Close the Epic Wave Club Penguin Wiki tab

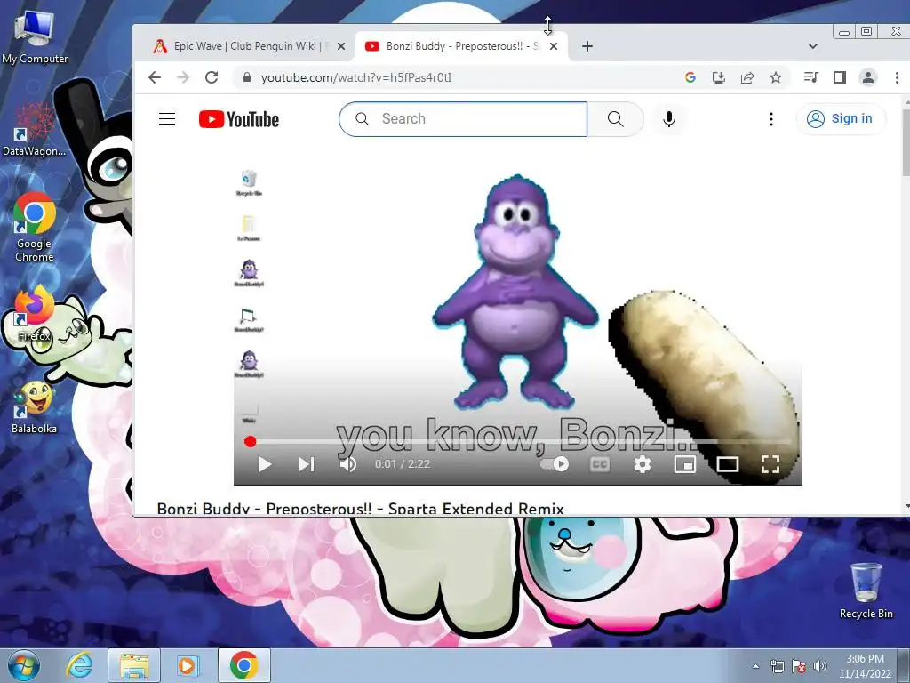(x=341, y=46)
